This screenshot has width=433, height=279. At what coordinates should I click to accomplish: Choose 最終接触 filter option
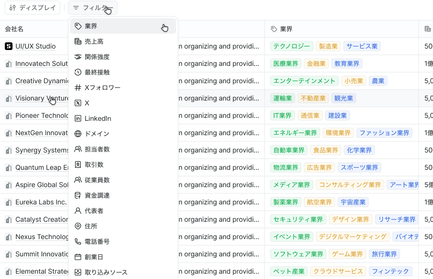pos(123,72)
